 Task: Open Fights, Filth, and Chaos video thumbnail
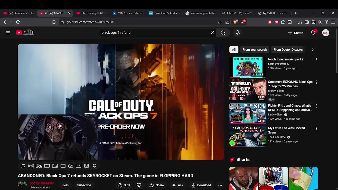248,113
